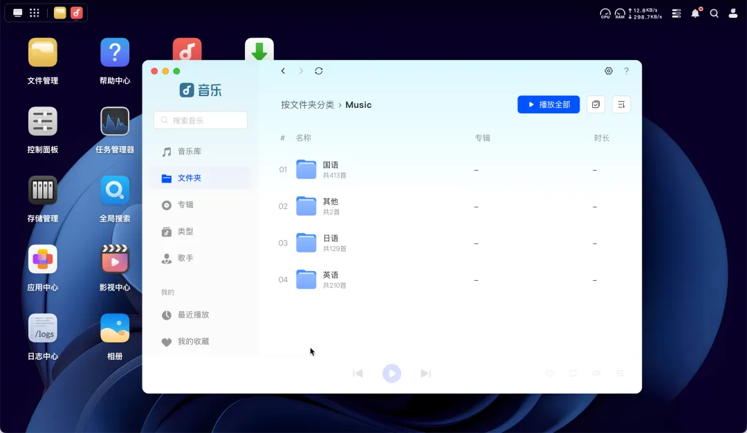Screen dimensions: 747x433
Task: Open the RAM usage gauge in top bar
Action: (x=620, y=13)
